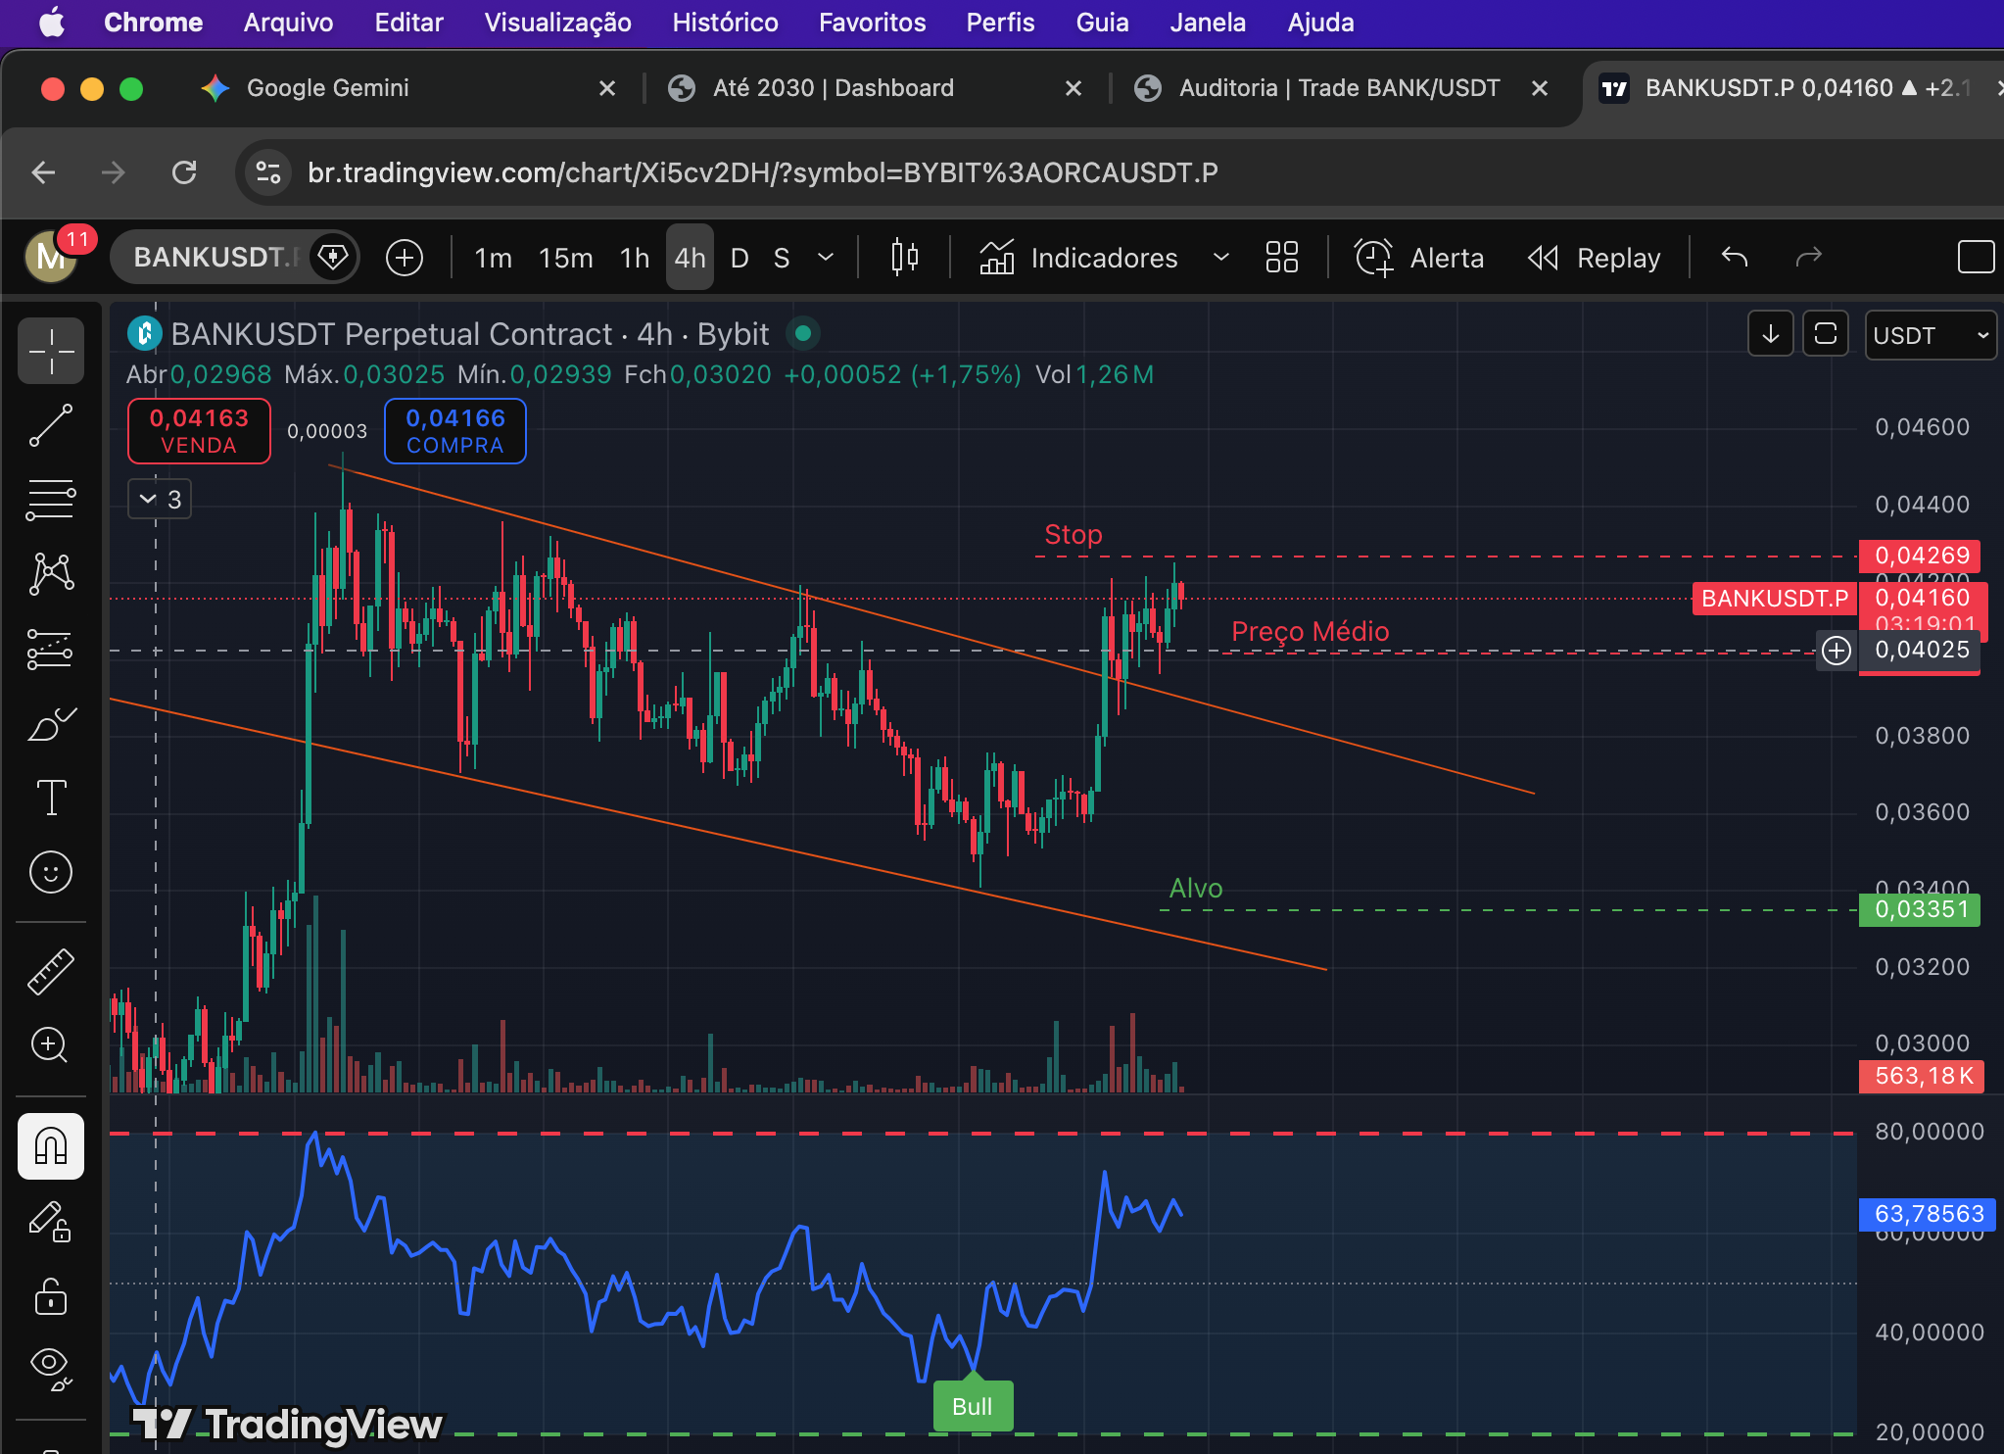Toggle magnet mode on drawing toolbar
Image resolution: width=2004 pixels, height=1454 pixels.
51,1146
